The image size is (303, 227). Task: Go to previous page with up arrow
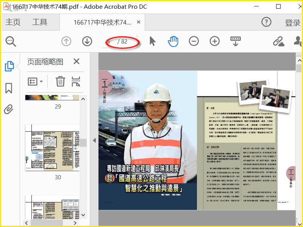[x=66, y=41]
